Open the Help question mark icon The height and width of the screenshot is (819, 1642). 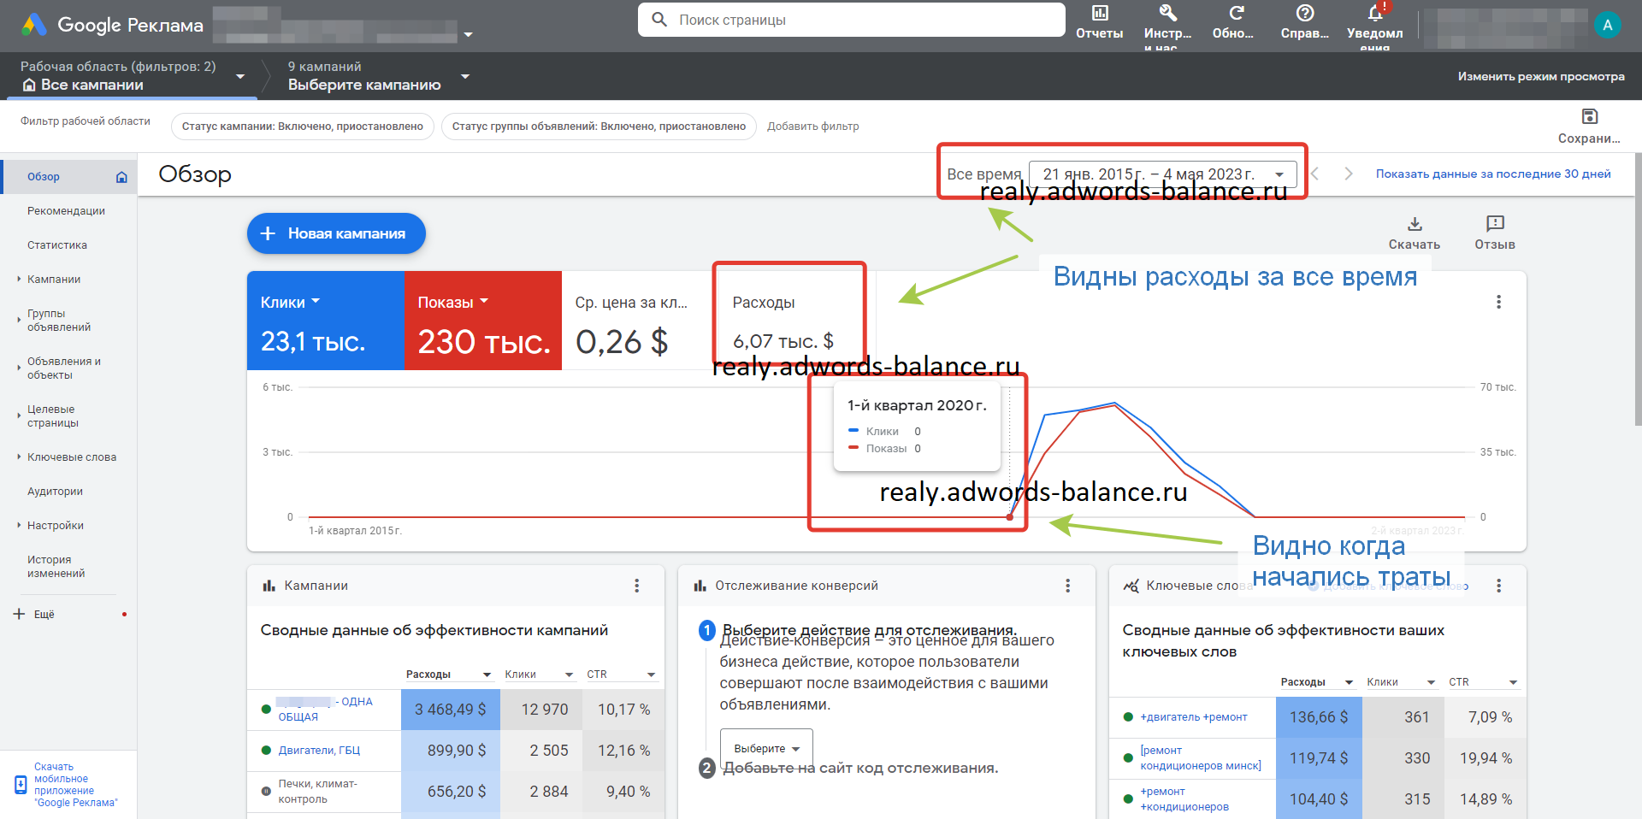(1304, 15)
